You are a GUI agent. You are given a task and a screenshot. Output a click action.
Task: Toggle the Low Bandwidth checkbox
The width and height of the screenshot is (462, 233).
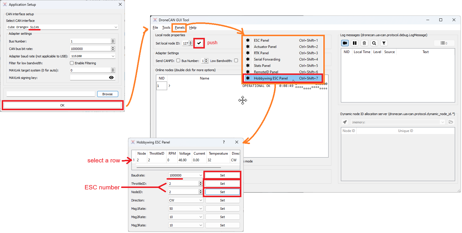tap(236, 61)
